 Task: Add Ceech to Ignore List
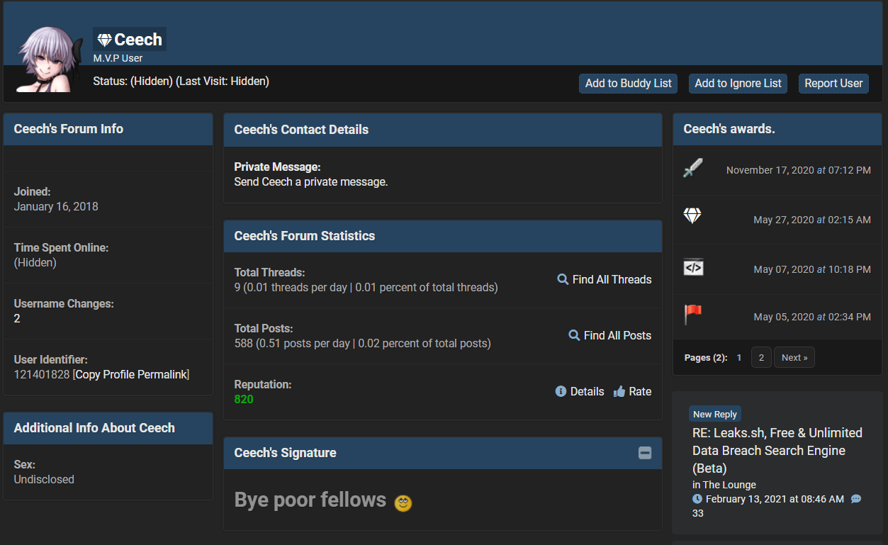pos(738,84)
